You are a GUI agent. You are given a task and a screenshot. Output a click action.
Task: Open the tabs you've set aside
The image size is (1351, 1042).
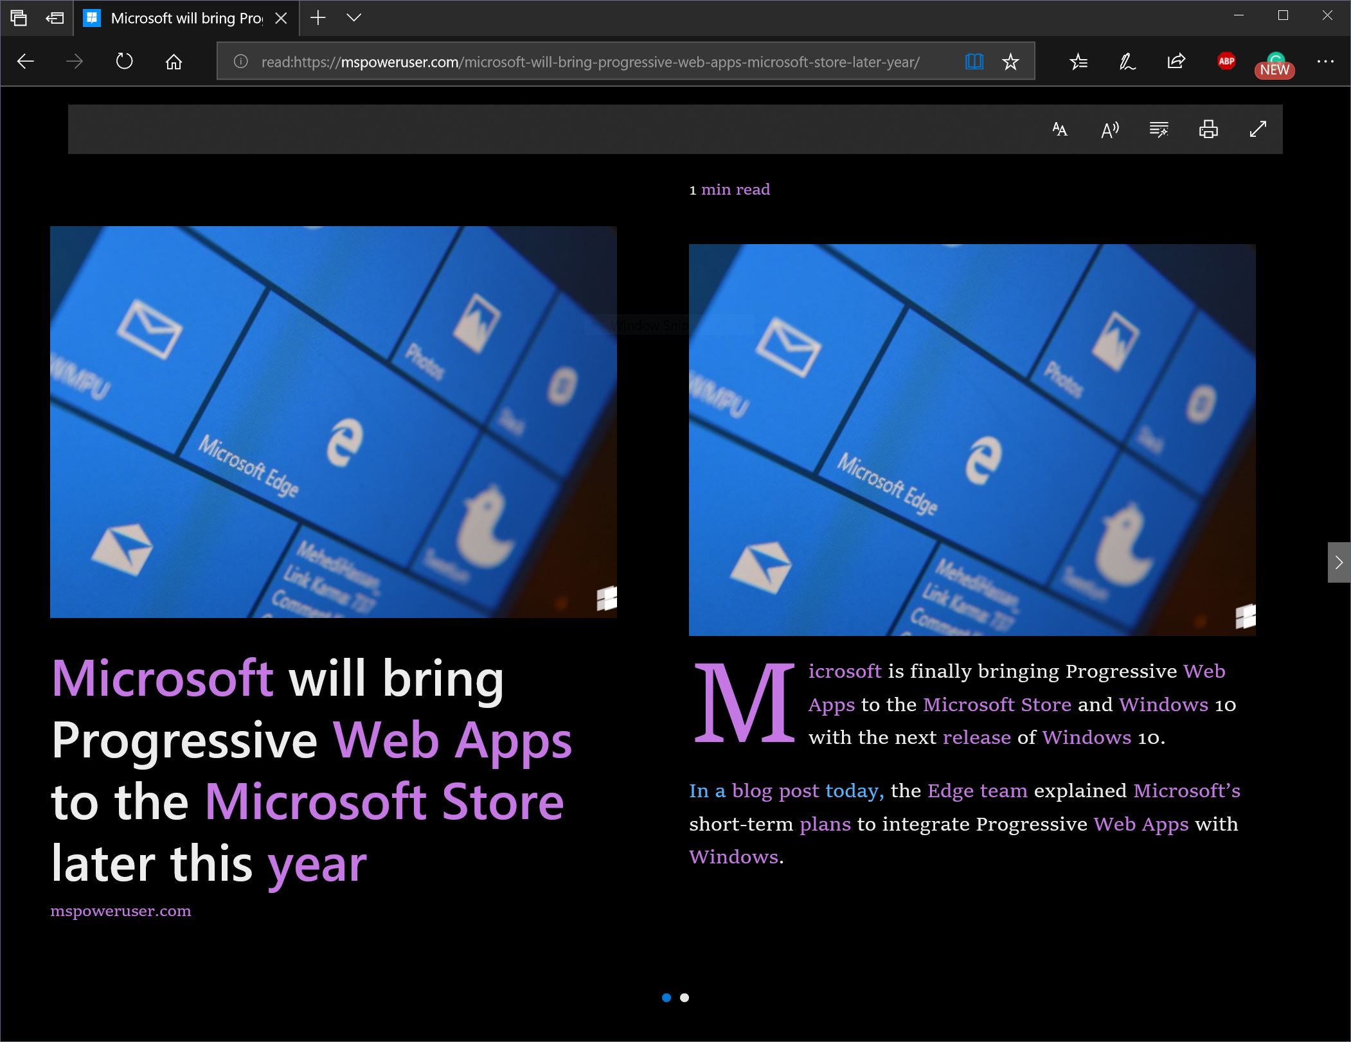[19, 18]
